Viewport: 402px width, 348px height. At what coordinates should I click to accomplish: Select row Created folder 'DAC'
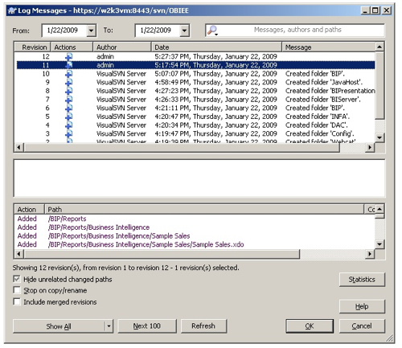195,125
